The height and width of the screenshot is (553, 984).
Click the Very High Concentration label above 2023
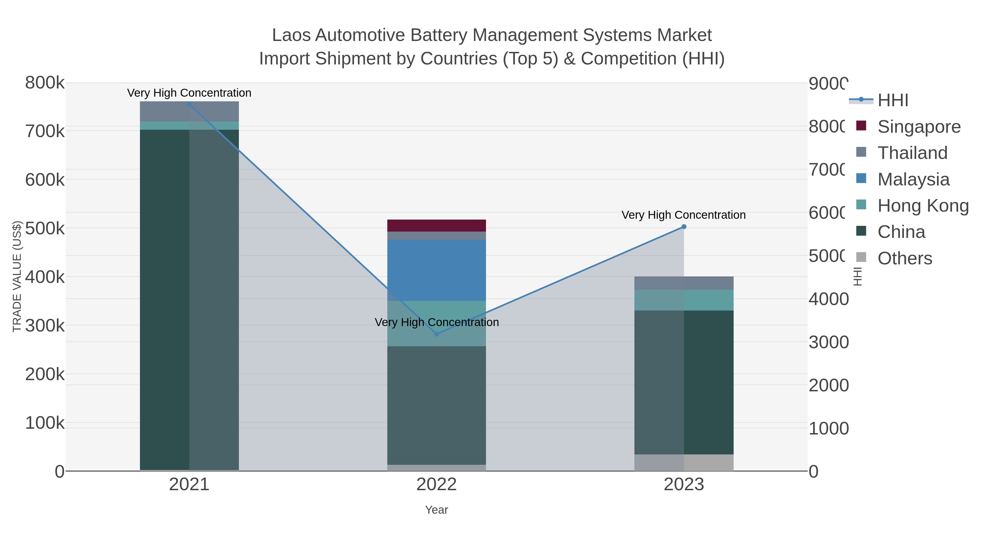pyautogui.click(x=684, y=215)
